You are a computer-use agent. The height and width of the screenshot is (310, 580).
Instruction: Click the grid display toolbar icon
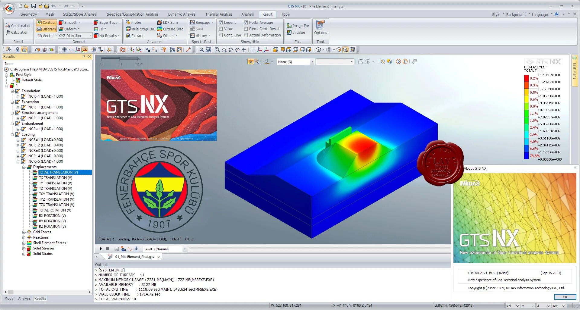pos(65,50)
